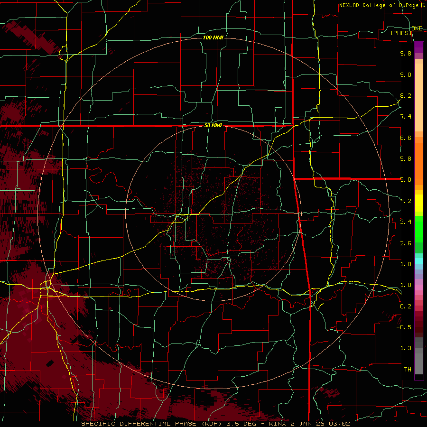The image size is (427, 427).
Task: Click the 8.2 value on the color scale
Action: (x=406, y=95)
